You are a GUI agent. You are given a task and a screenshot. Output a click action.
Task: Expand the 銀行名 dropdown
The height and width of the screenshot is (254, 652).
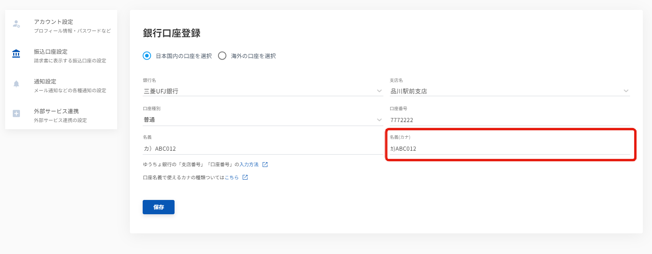click(379, 91)
